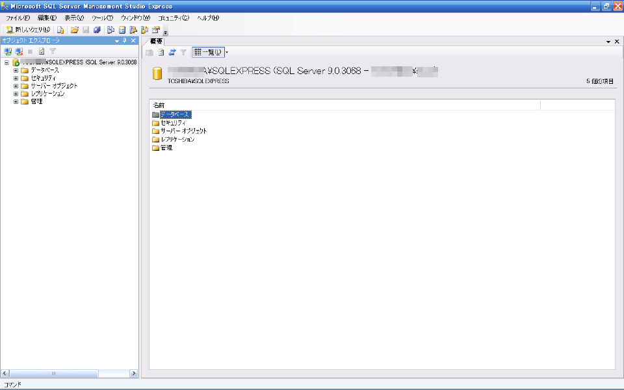Image resolution: width=624 pixels, height=390 pixels.
Task: Click the Connect icon in Object Explorer
Action: pyautogui.click(x=8, y=51)
